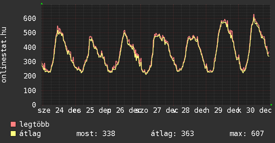
Task: Click the yellow átlag legend swatch
Action: (13, 134)
